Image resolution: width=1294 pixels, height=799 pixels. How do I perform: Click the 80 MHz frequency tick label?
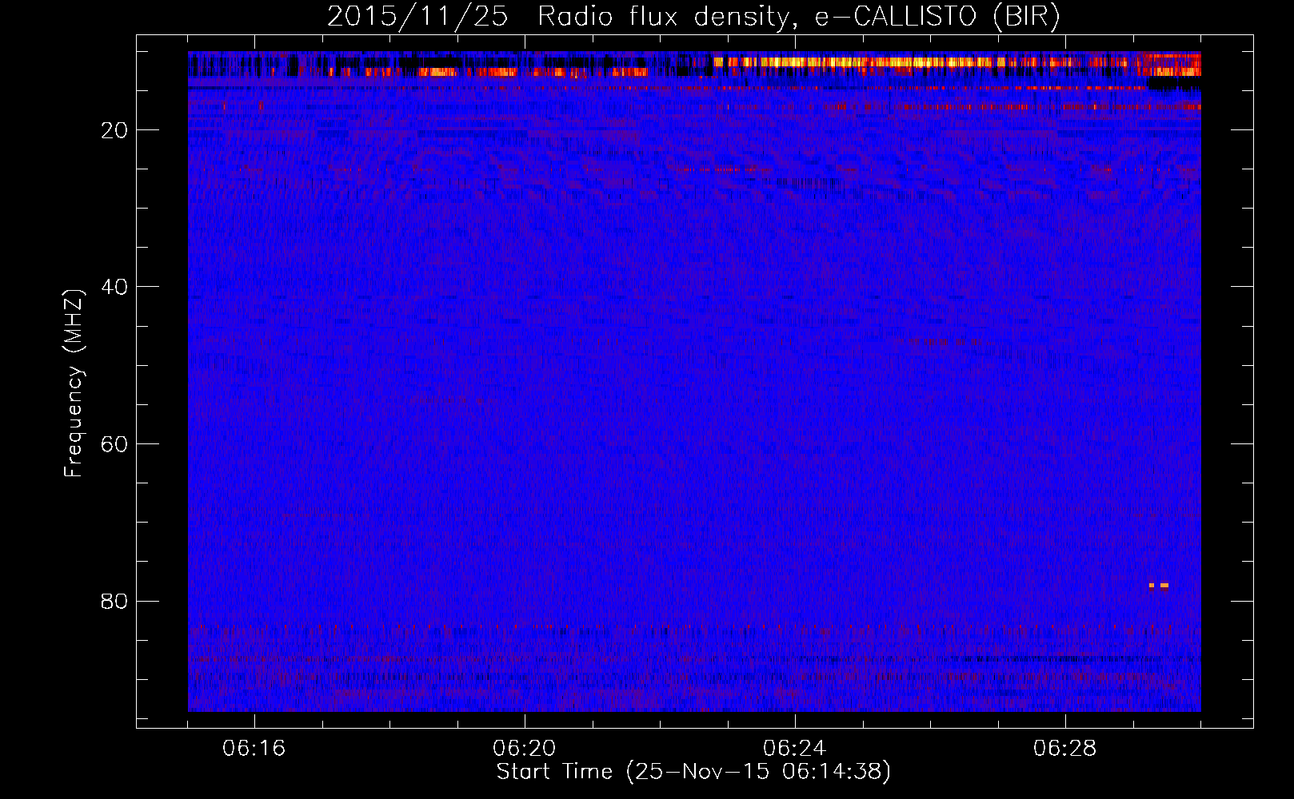(114, 601)
